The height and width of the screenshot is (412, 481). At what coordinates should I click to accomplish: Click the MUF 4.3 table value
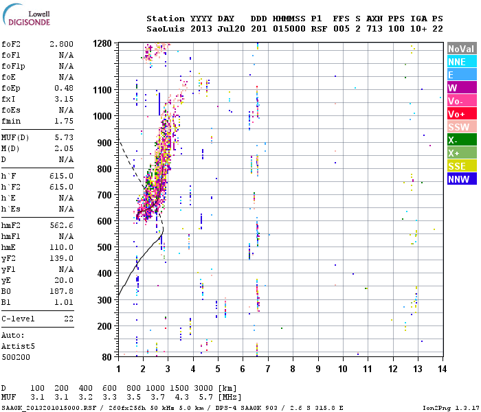(182, 398)
